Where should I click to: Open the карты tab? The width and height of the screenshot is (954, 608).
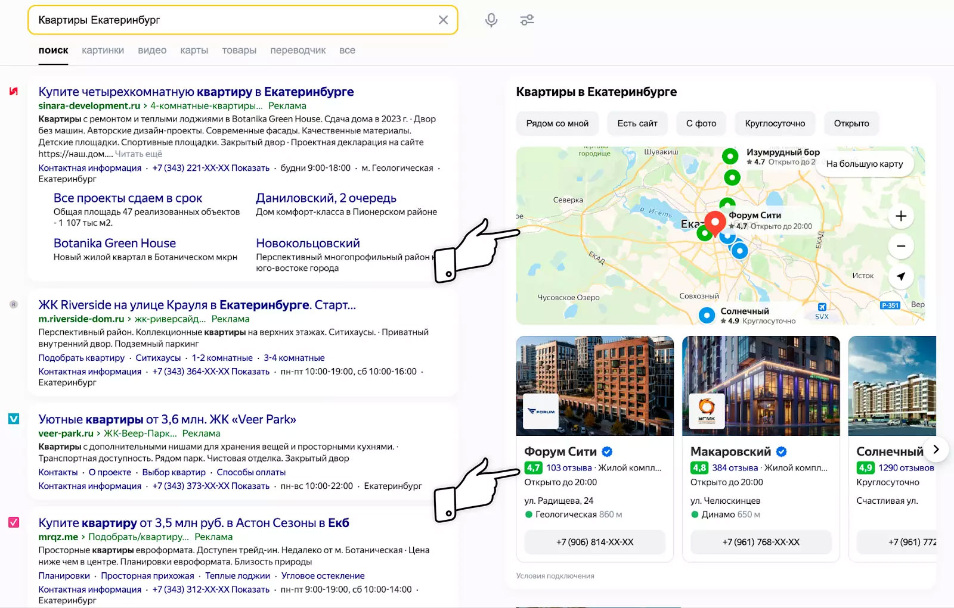tap(194, 51)
